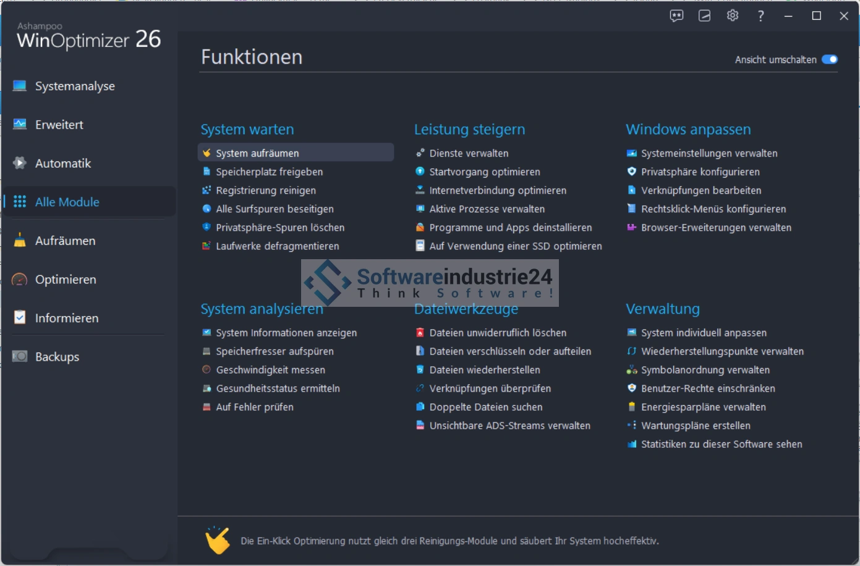Click the help question mark icon
This screenshot has width=860, height=566.
(760, 16)
